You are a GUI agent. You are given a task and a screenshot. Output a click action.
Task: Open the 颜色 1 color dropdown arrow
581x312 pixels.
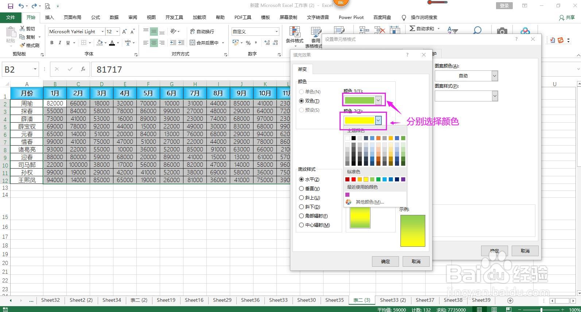coord(378,100)
